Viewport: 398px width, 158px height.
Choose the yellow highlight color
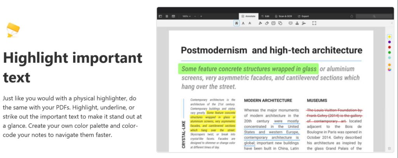[x=389, y=37]
